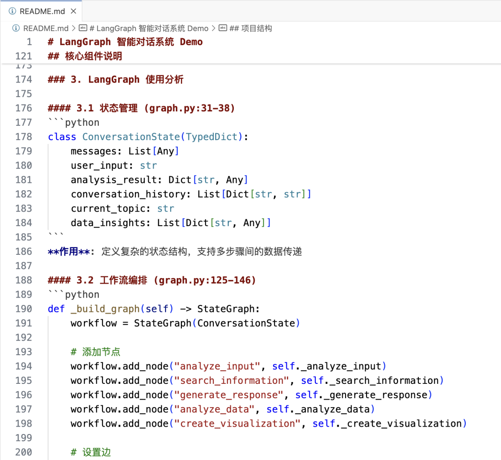Click 'class ConversationState(TypedDict):' line

(148, 137)
